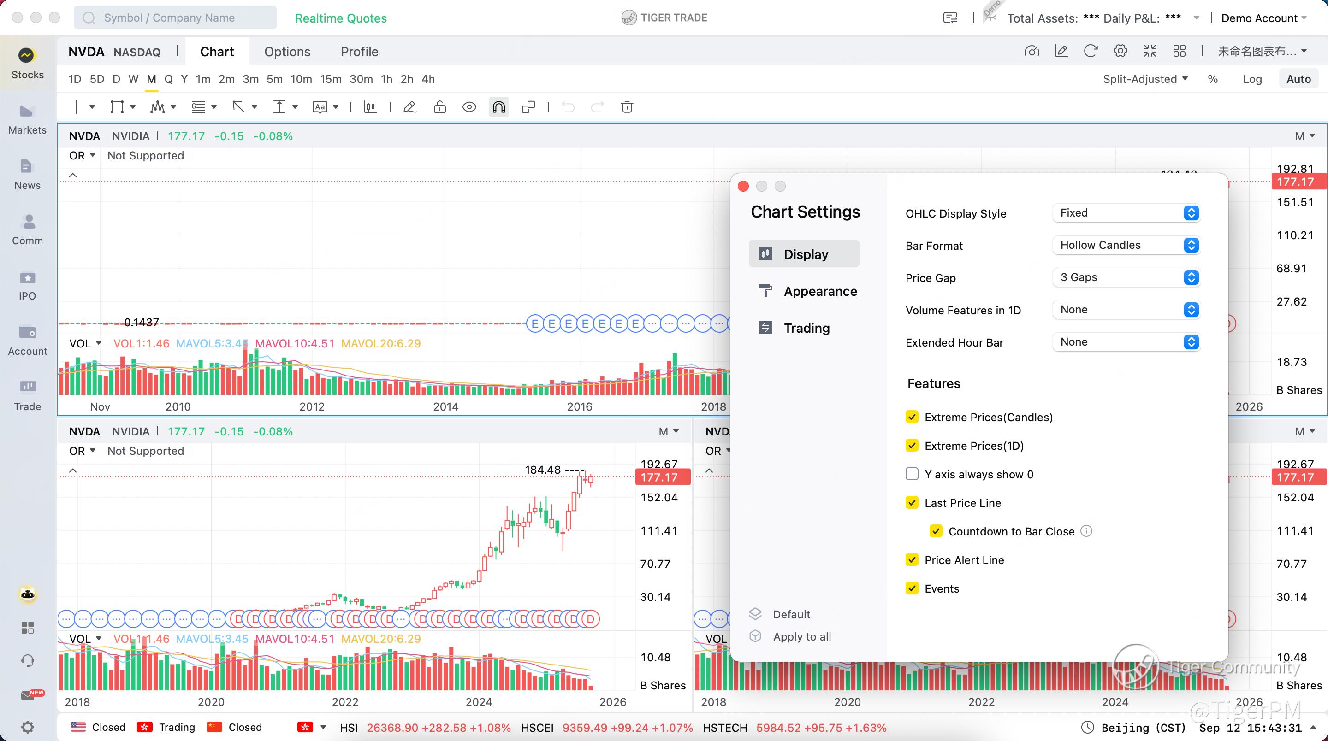Expand the Split-Adjusted dropdown
The width and height of the screenshot is (1328, 741).
[1145, 79]
